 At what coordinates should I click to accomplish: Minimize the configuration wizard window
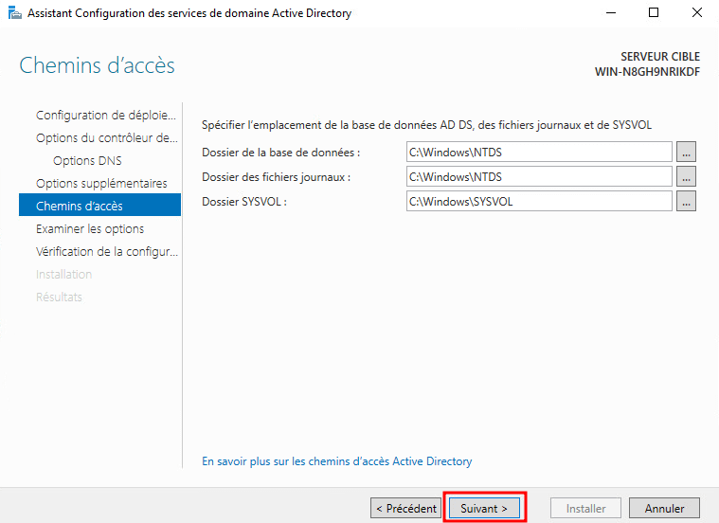(x=609, y=13)
